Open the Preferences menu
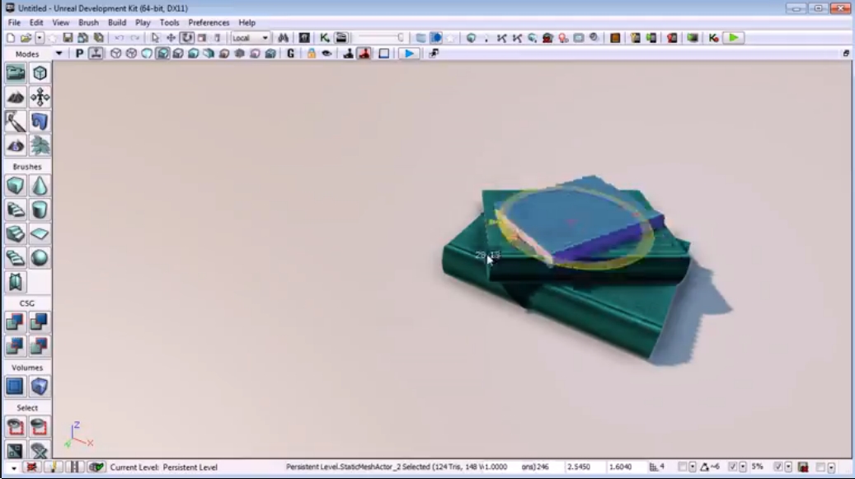This screenshot has width=855, height=479. coord(209,22)
